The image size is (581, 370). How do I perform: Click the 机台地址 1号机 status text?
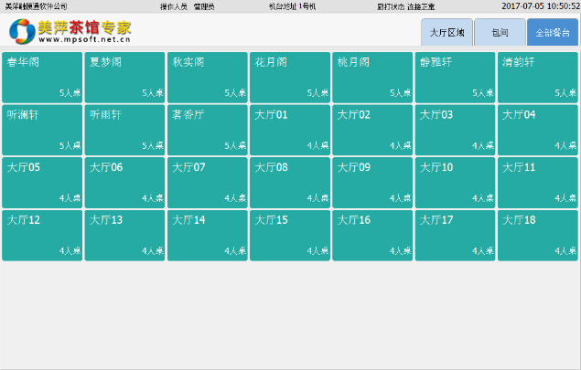tap(293, 6)
